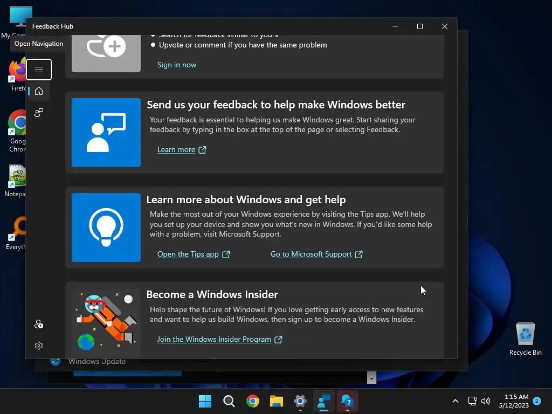Open taskbar Search
Screen dimensions: 552x414
pyautogui.click(x=229, y=401)
